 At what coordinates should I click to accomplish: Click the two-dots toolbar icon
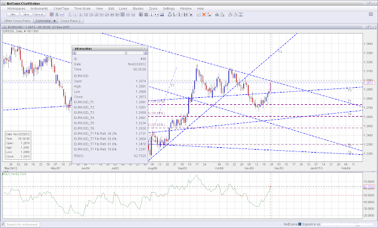pyautogui.click(x=157, y=14)
